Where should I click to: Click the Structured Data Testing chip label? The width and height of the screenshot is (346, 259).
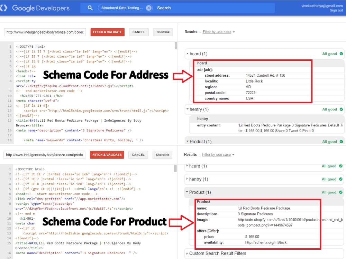(x=122, y=8)
